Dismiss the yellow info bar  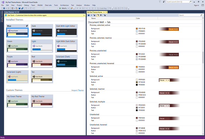(x=84, y=15)
